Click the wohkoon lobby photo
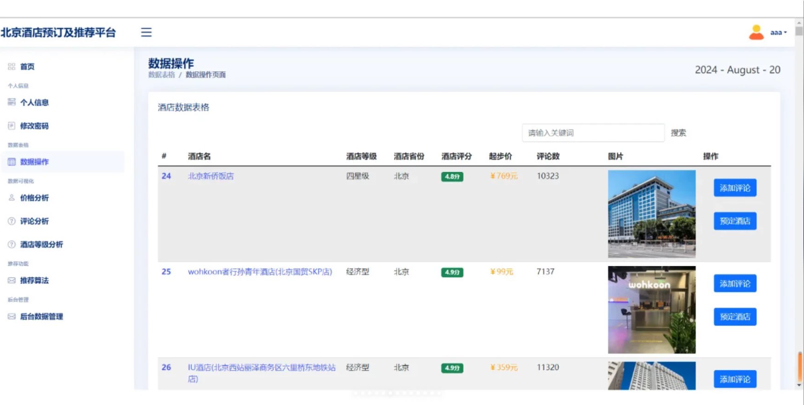The image size is (804, 405). pyautogui.click(x=652, y=310)
